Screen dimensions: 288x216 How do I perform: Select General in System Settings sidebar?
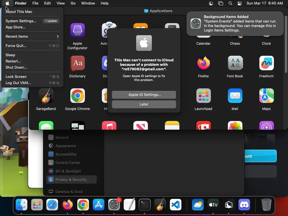click(x=71, y=137)
